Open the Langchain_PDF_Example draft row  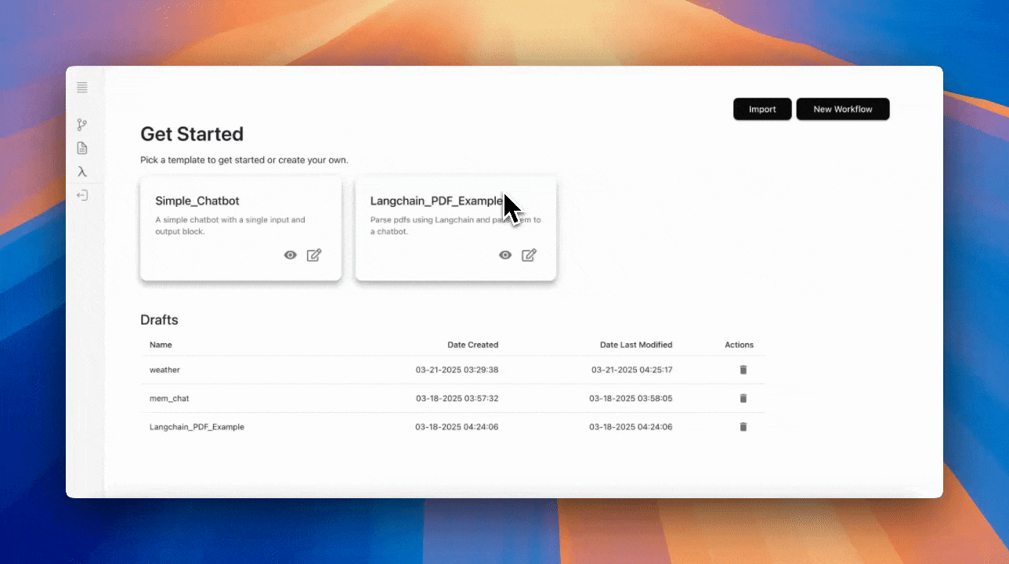[197, 427]
